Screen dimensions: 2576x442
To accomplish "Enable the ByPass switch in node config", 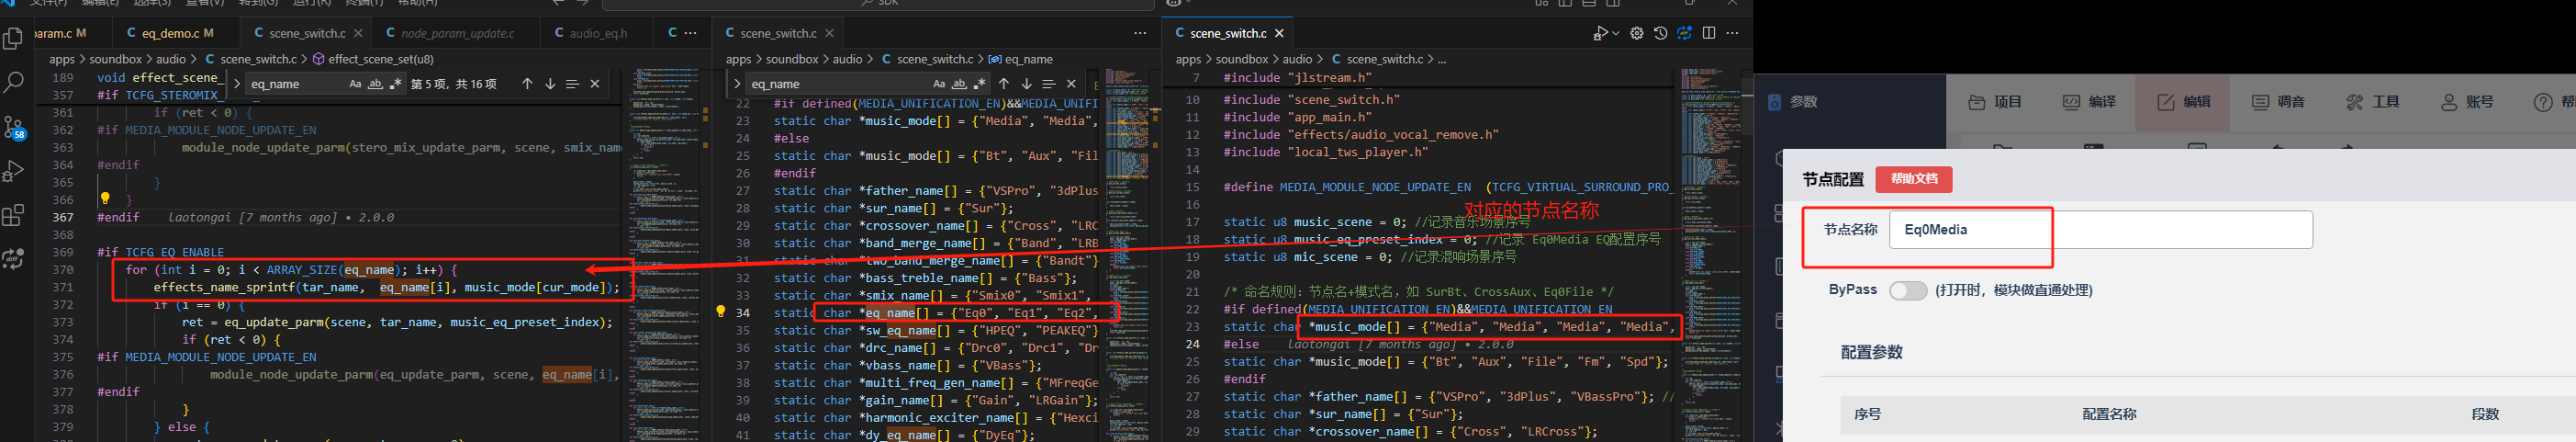I will pyautogui.click(x=1907, y=290).
